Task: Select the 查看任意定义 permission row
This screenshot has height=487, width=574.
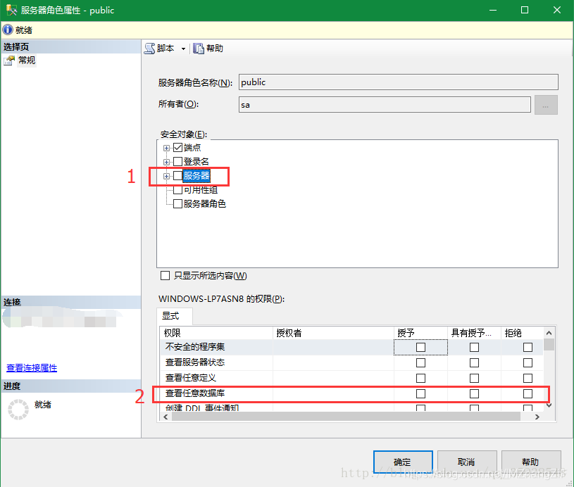Action: coord(351,378)
